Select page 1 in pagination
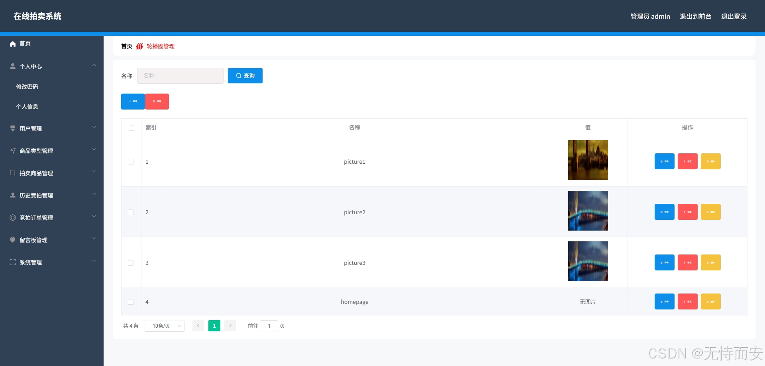Image resolution: width=765 pixels, height=366 pixels. [214, 326]
